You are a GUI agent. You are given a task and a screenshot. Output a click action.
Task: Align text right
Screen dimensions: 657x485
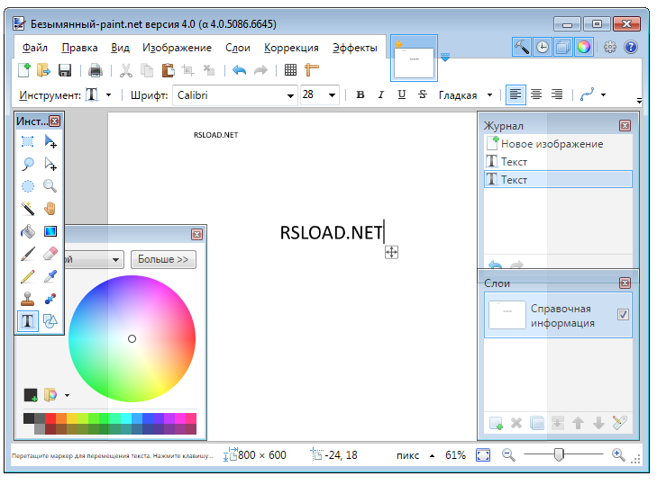pyautogui.click(x=557, y=94)
